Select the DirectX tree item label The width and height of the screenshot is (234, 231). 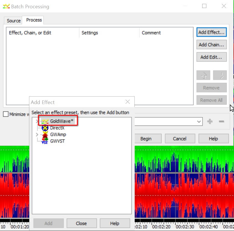tap(57, 128)
